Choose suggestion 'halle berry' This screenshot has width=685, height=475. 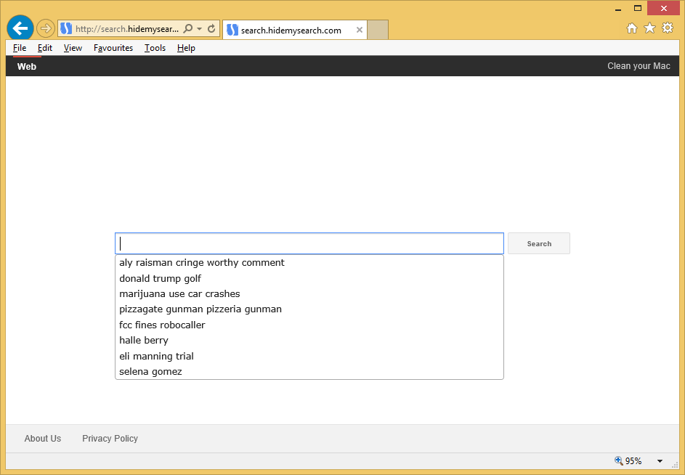point(309,341)
